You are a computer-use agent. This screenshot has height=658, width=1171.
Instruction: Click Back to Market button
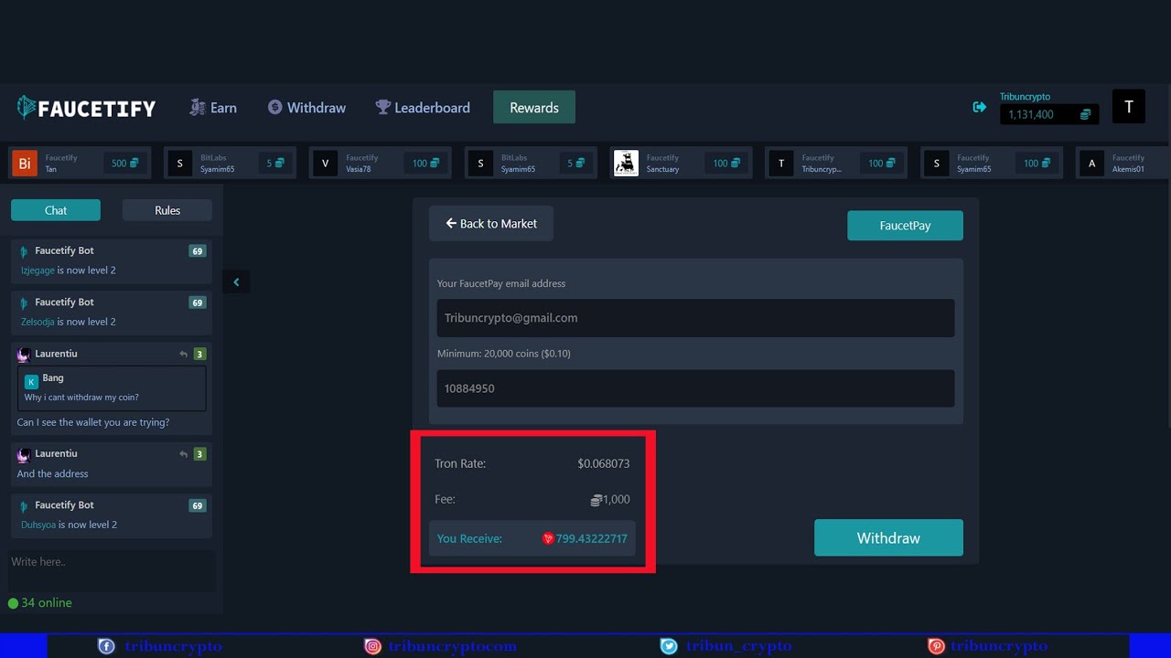point(491,223)
